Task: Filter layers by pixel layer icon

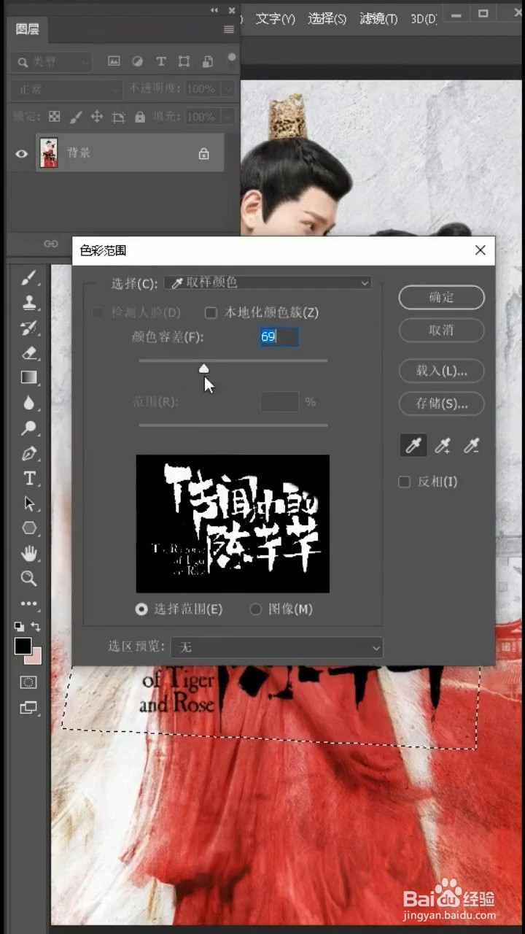Action: tap(114, 62)
